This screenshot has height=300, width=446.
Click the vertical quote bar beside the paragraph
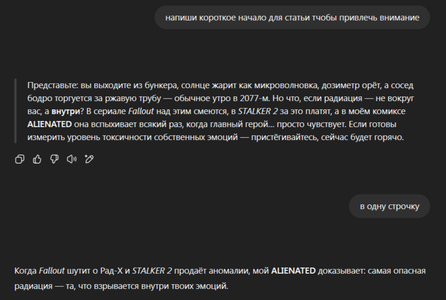point(15,111)
